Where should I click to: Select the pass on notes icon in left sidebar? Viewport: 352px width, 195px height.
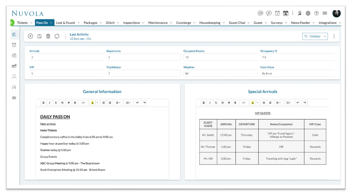[14, 34]
